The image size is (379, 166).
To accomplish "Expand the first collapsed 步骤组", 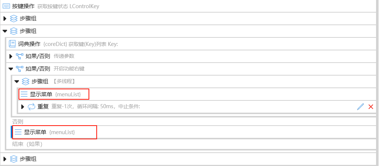I will 4,19.
